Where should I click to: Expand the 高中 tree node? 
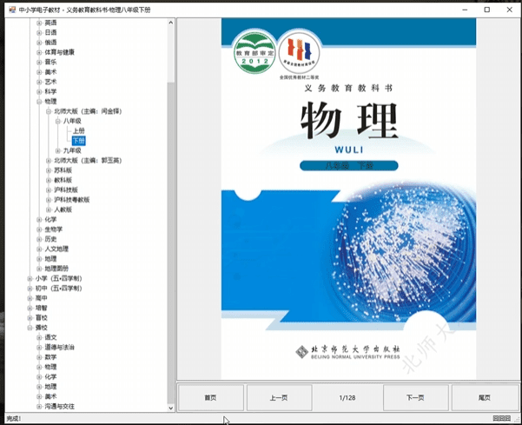(30, 298)
